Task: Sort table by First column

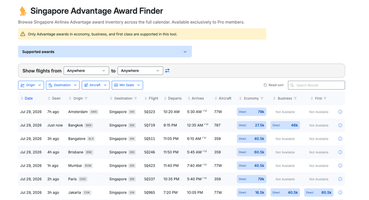Action: click(x=316, y=99)
